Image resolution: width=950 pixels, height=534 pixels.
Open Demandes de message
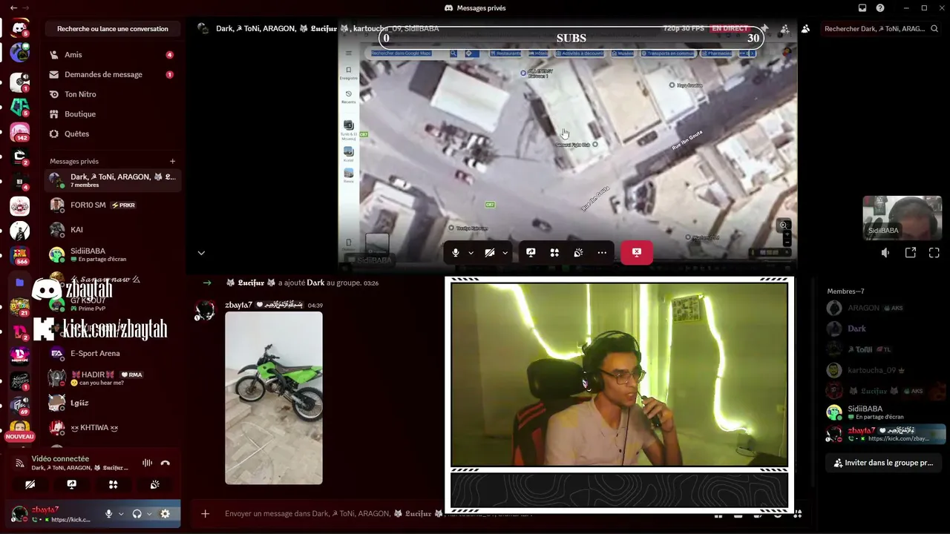(x=112, y=74)
